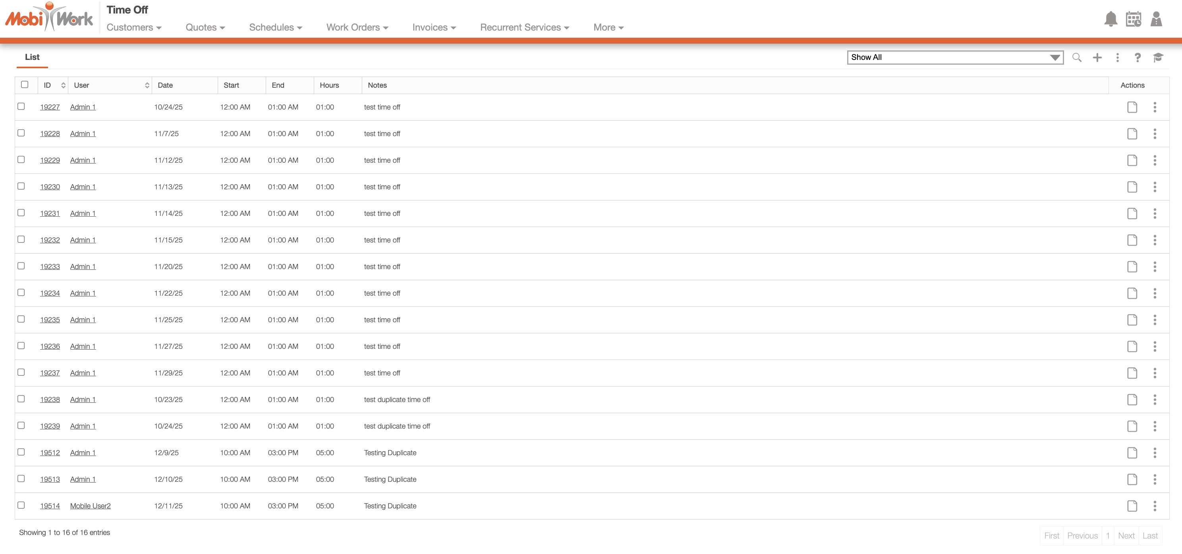Open the help question mark icon

[1138, 57]
